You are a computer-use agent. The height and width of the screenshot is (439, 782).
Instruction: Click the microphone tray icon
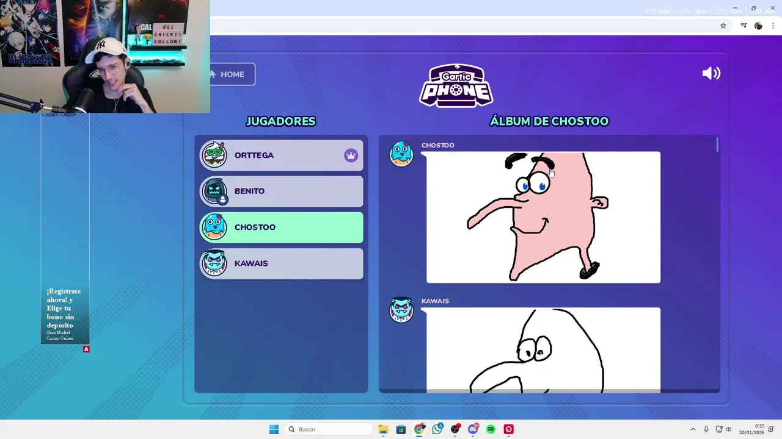tap(706, 429)
